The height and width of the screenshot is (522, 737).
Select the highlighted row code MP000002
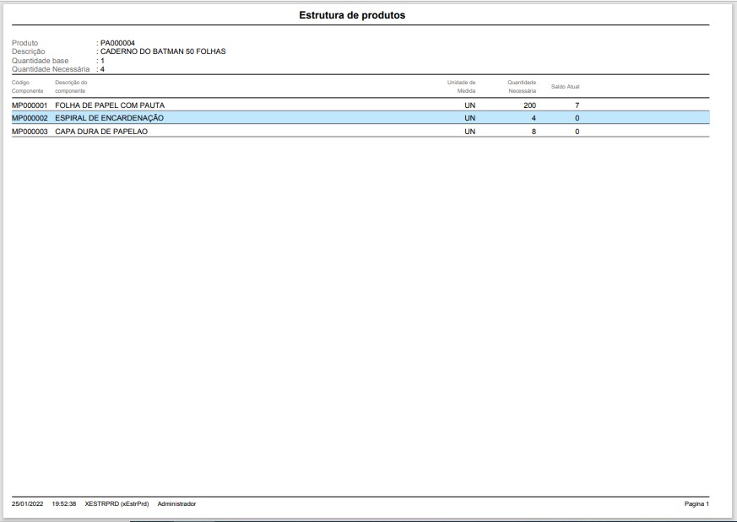click(x=30, y=118)
